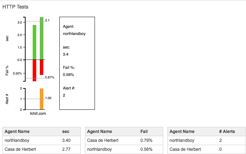Select Casa de Herbert row showing 0 alerts
246x154 pixels.
(207, 149)
